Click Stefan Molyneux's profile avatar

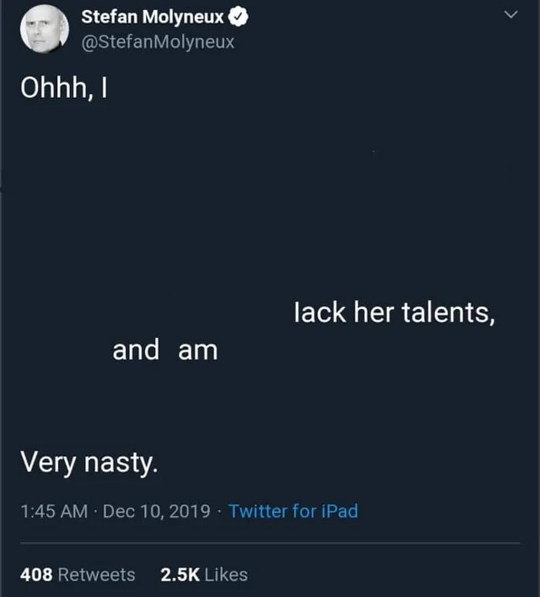tap(46, 29)
